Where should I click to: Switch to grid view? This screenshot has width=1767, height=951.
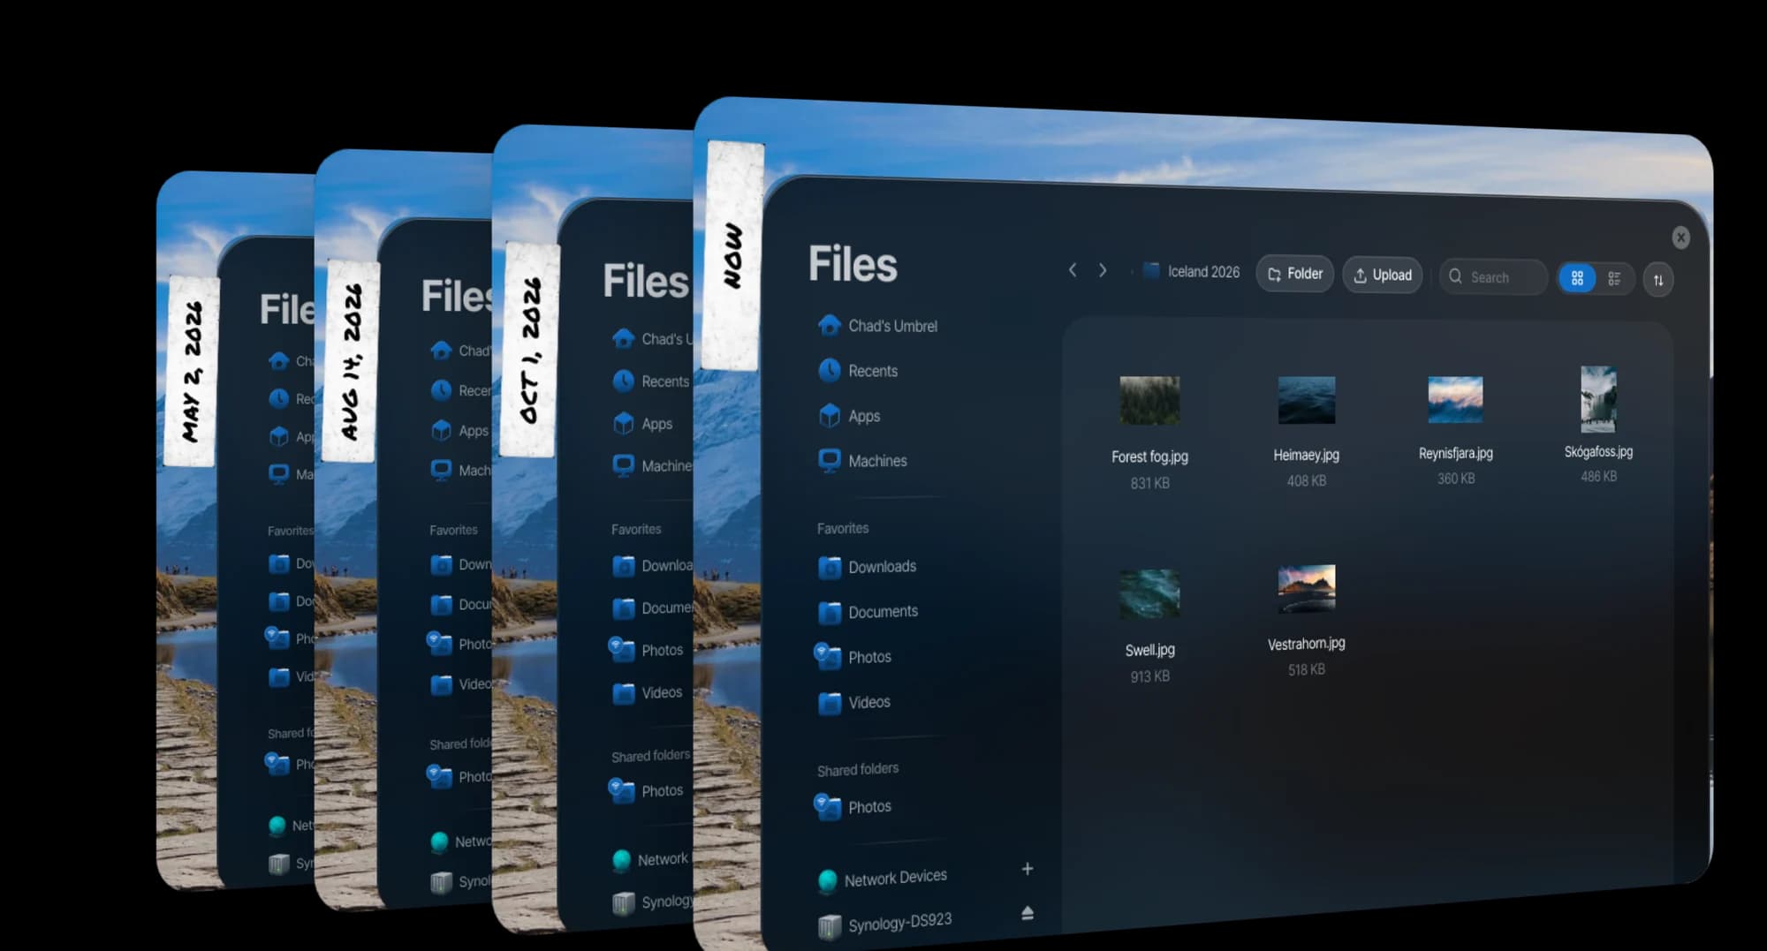pos(1577,278)
